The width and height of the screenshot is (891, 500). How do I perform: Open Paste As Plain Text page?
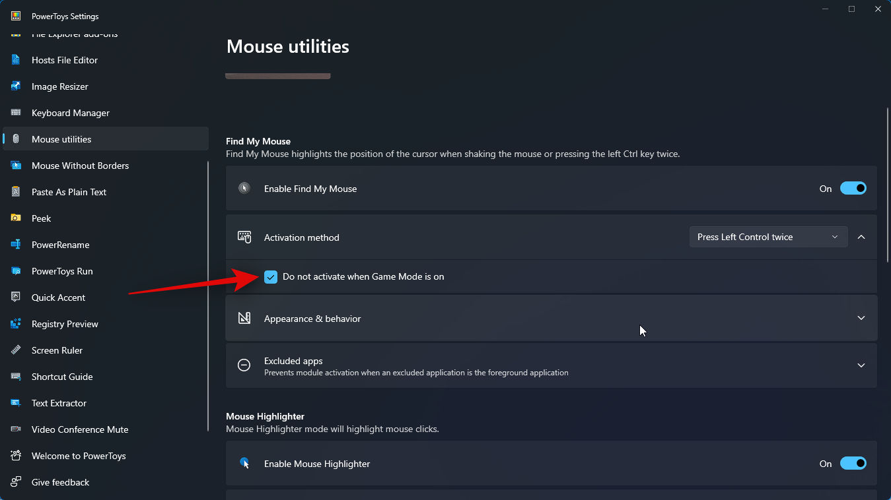coord(106,192)
